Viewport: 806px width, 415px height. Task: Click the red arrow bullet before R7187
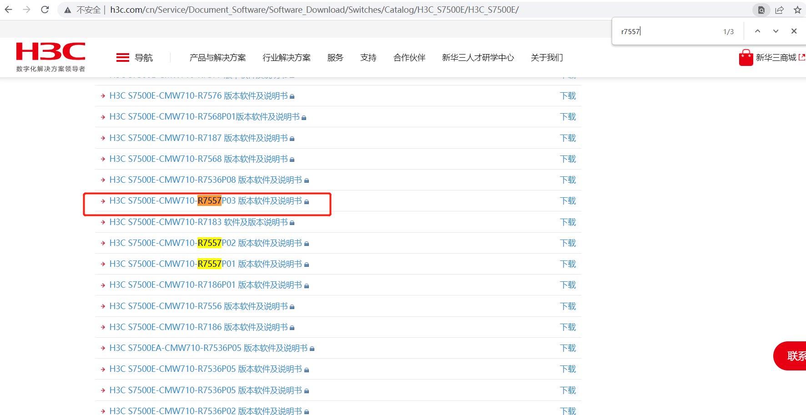(x=103, y=138)
